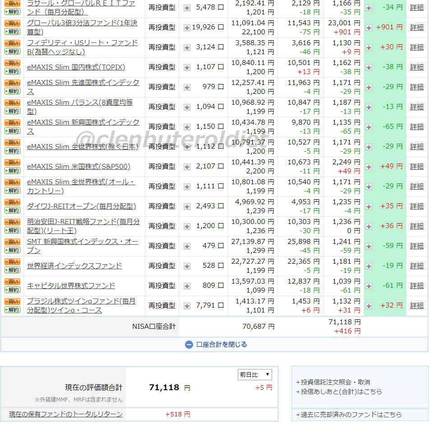Expand profit plus icon beside +901 円
Viewport: 430px width, 425px height.
[369, 28]
